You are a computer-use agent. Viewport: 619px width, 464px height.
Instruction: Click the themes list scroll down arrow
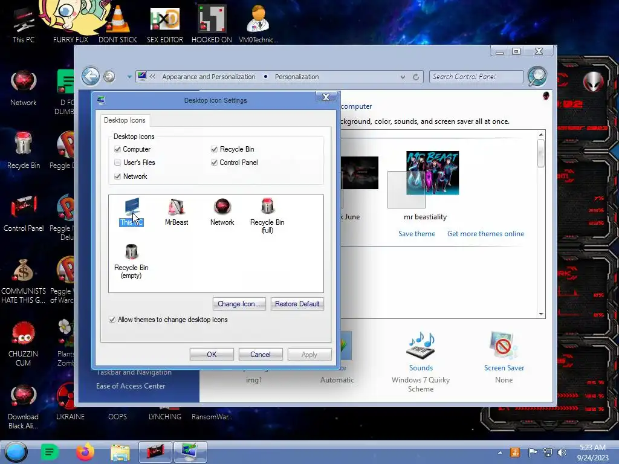(x=541, y=314)
